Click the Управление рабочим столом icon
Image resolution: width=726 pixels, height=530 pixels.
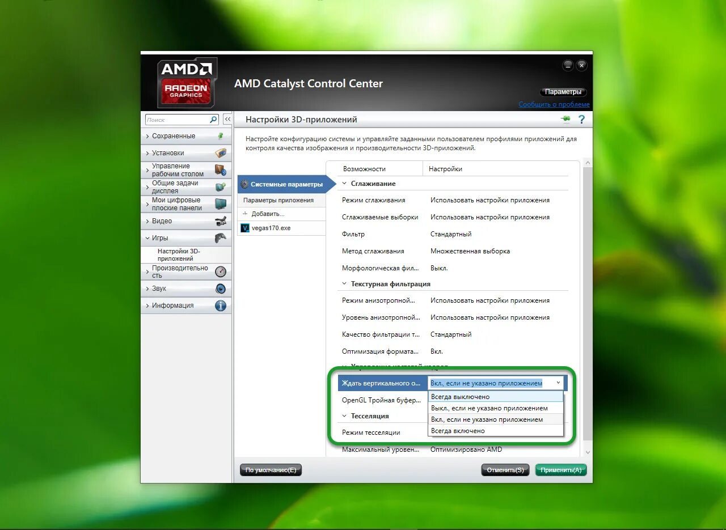(221, 170)
